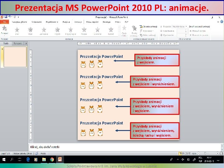Click the Task View taskbar icon
224x168 pixels.
point(20,159)
